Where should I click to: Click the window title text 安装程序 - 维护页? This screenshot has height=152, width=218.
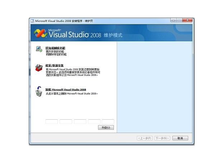coord(82,21)
